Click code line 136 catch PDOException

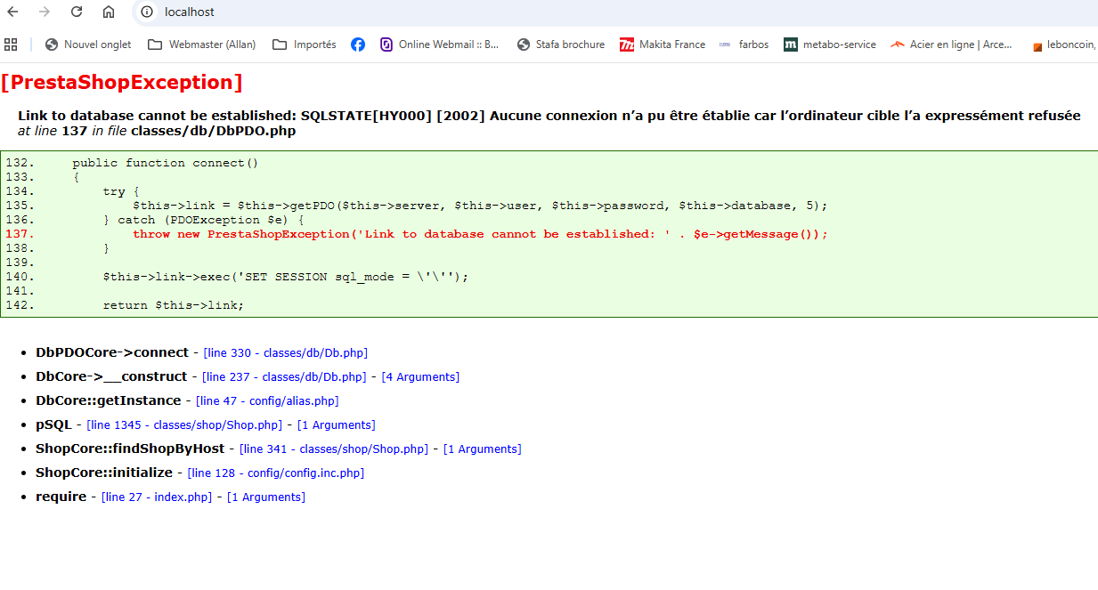coord(204,220)
